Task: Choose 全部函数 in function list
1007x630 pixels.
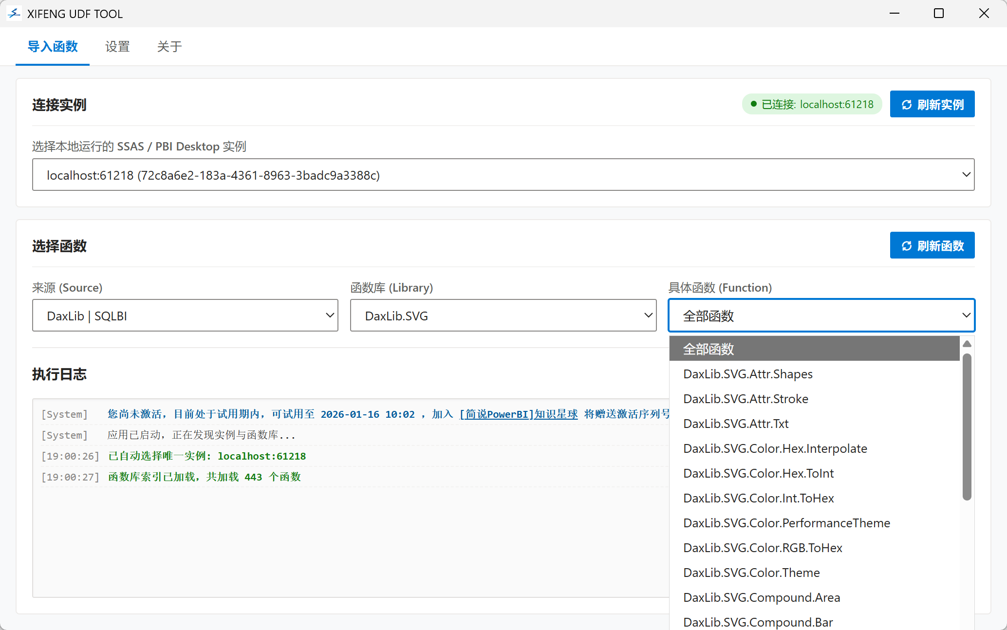Action: [814, 349]
